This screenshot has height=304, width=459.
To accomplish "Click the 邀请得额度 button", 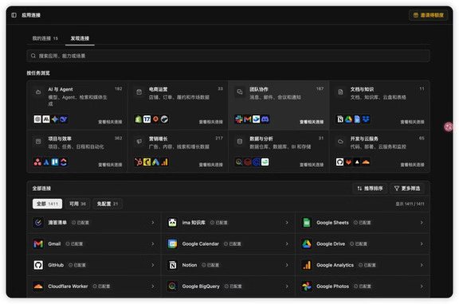I will pyautogui.click(x=428, y=15).
